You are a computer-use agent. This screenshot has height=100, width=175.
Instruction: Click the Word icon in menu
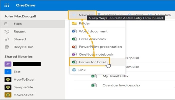[74, 31]
